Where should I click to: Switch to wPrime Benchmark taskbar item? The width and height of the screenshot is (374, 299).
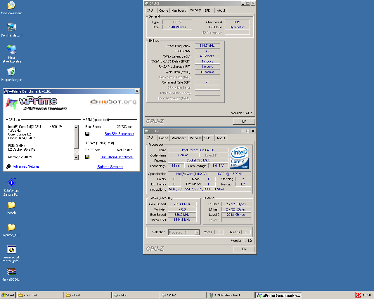(278, 295)
